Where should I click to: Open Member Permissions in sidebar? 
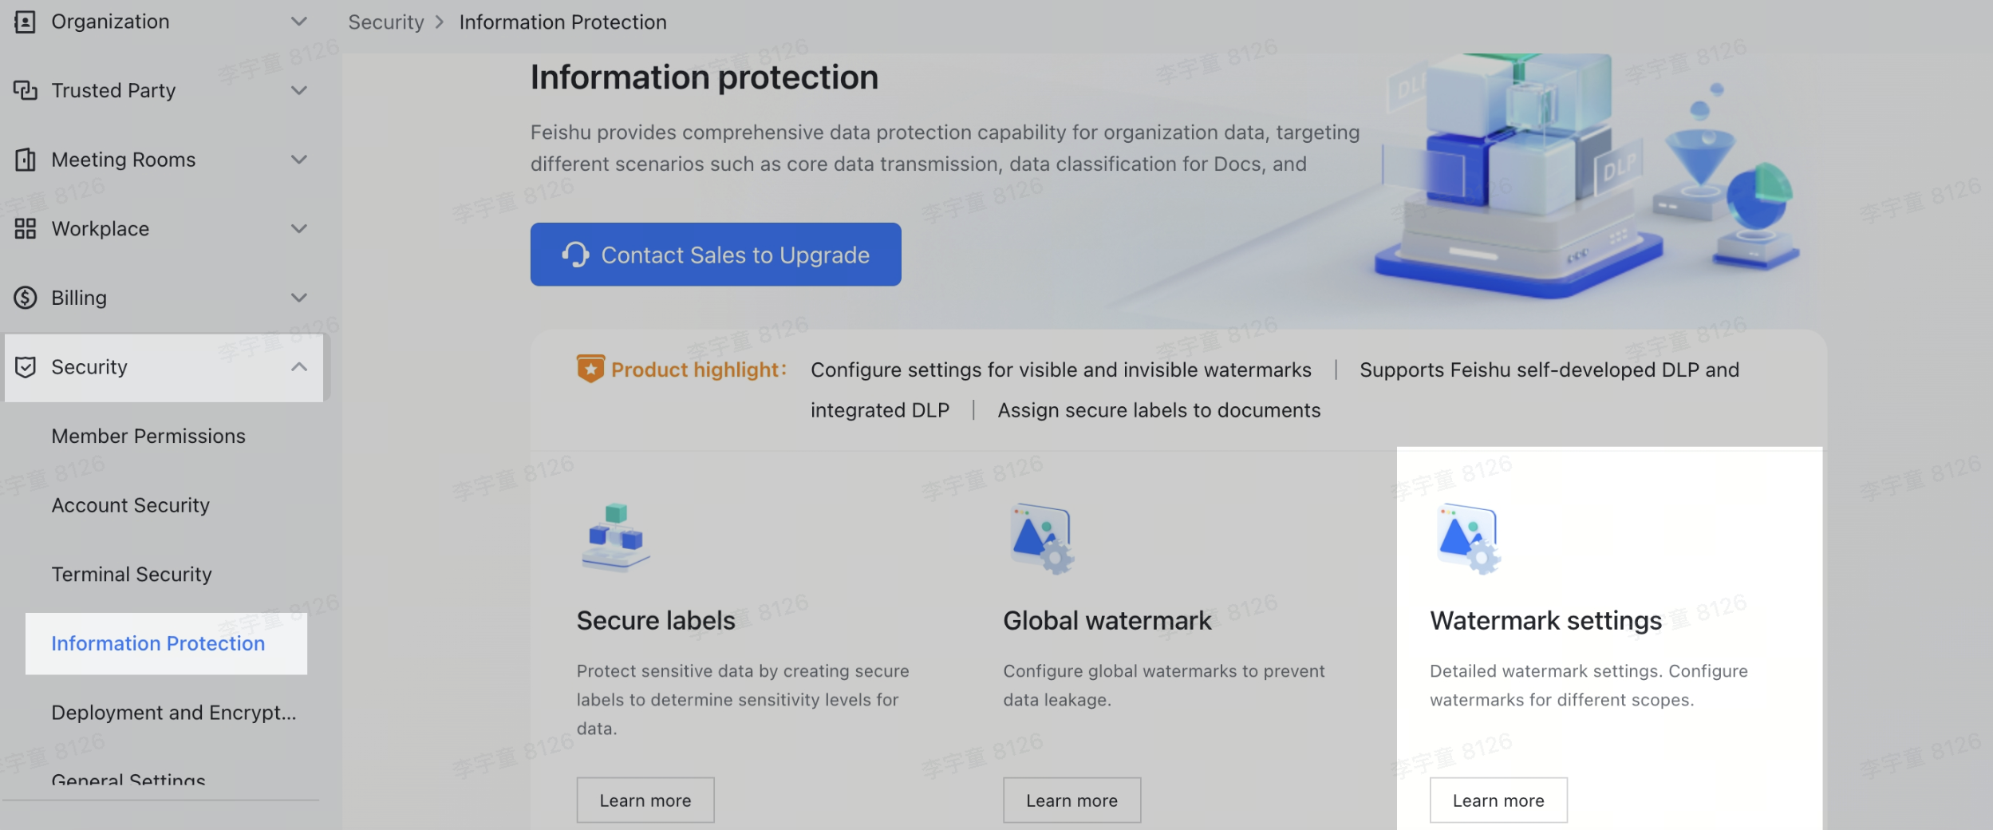[x=148, y=436]
